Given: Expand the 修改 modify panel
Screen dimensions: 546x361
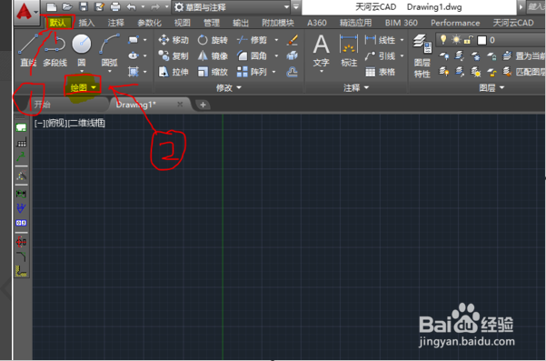Looking at the screenshot, I should pyautogui.click(x=229, y=88).
